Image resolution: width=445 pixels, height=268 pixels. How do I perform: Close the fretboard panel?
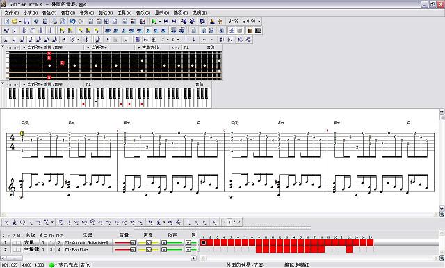[x=3, y=47]
